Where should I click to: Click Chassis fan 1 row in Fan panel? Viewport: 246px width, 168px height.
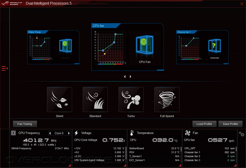[x=209, y=152]
